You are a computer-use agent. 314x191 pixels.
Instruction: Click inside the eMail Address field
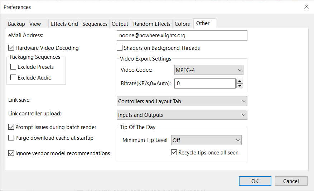(x=182, y=35)
